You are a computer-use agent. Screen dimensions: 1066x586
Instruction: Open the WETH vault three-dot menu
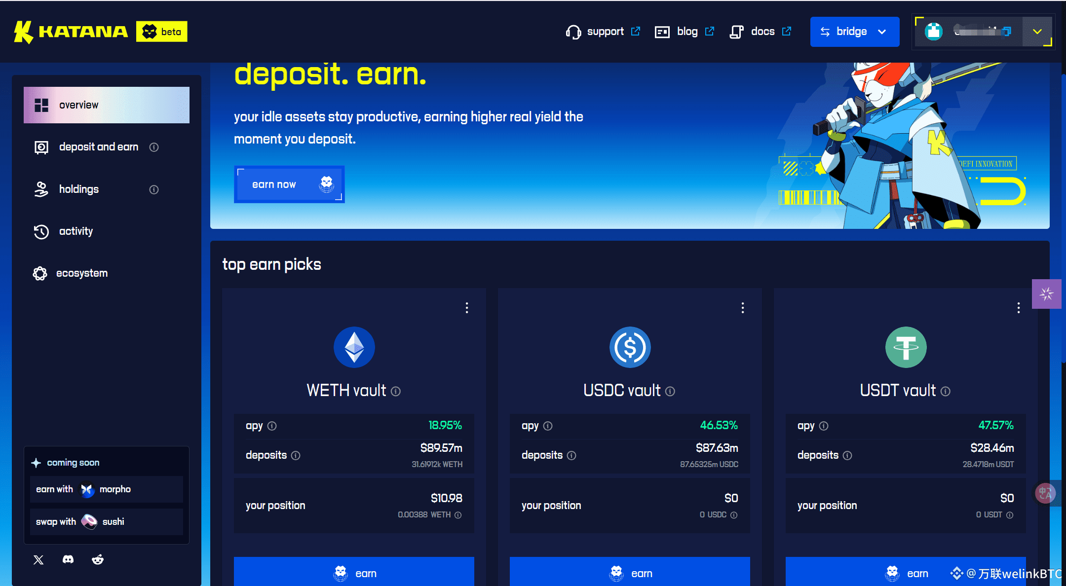coord(467,308)
